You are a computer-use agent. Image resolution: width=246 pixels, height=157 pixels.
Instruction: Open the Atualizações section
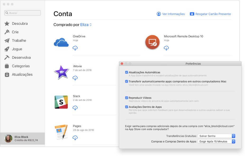[22, 75]
